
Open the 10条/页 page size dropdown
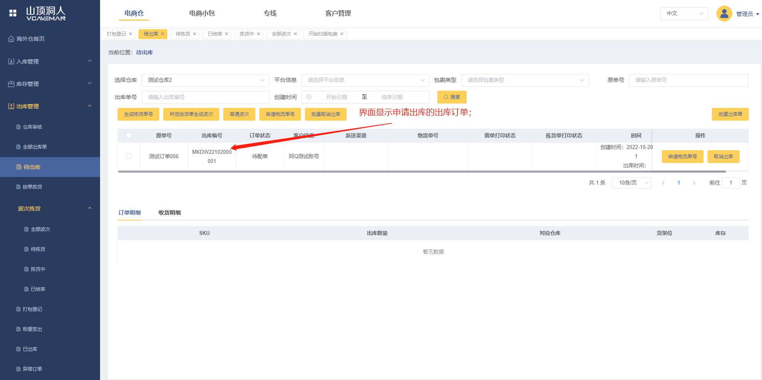click(x=631, y=183)
